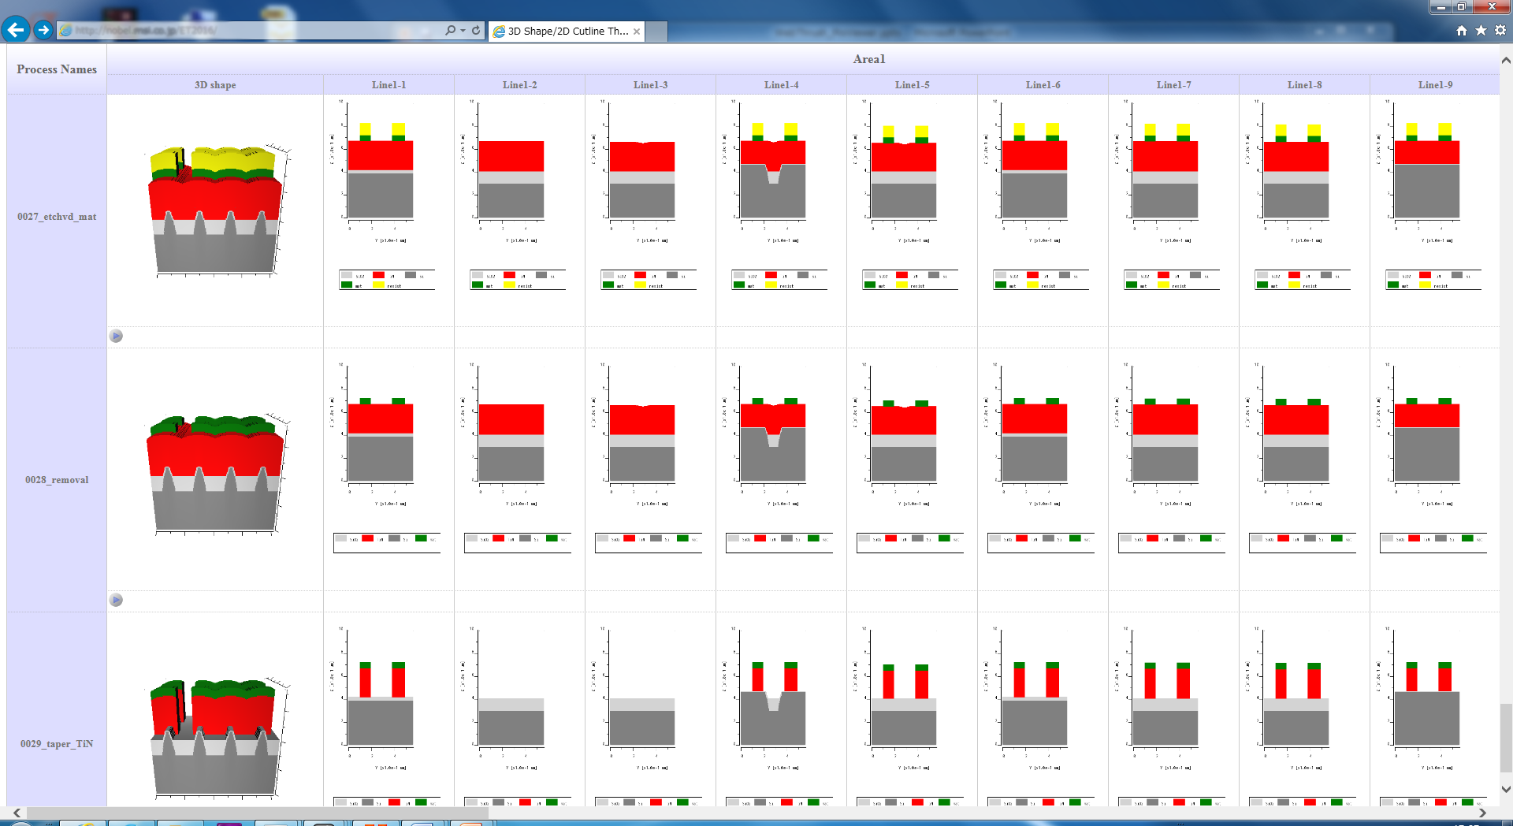The width and height of the screenshot is (1513, 826).
Task: Click the legend under Line1-1 plot of 0027_etchvd_mat
Action: [387, 280]
